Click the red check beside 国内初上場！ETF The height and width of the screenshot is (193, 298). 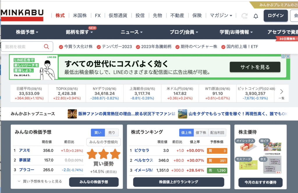pyautogui.click(x=223, y=47)
